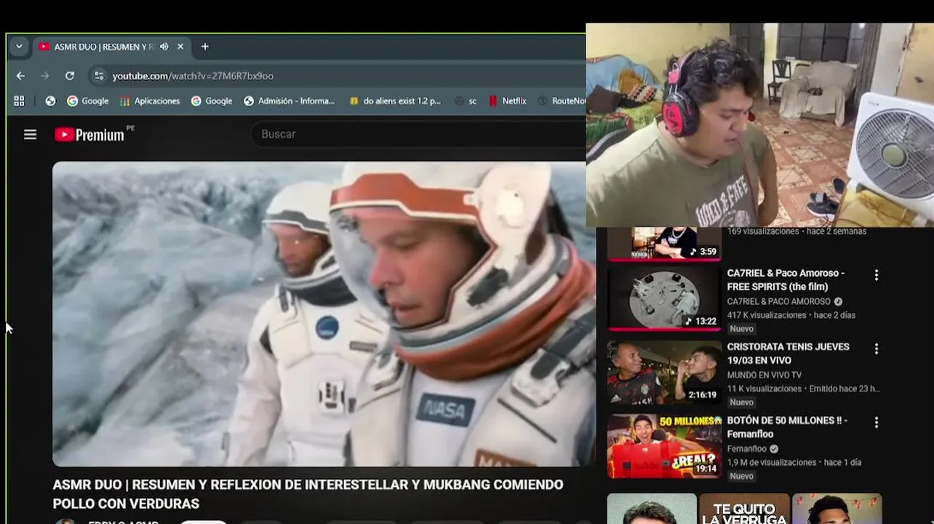Click the Buscar search field
The height and width of the screenshot is (524, 934).
pyautogui.click(x=418, y=134)
